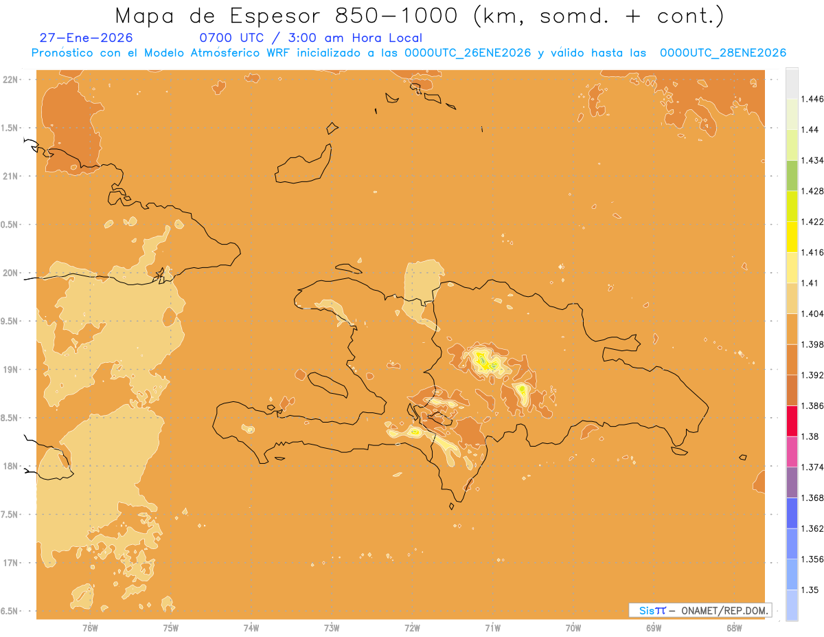824x637 pixels.
Task: Select the pale yellow legend swatch below 1.416
Action: 791,268
